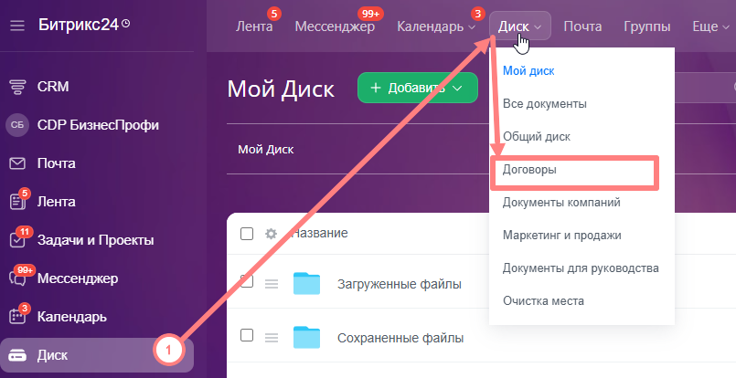Open the hamburger menu next to Битрикс24
736x378 pixels.
[17, 25]
